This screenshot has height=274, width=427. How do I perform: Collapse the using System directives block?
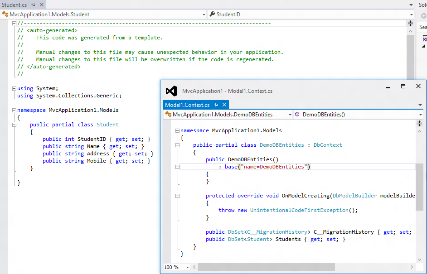click(x=14, y=88)
